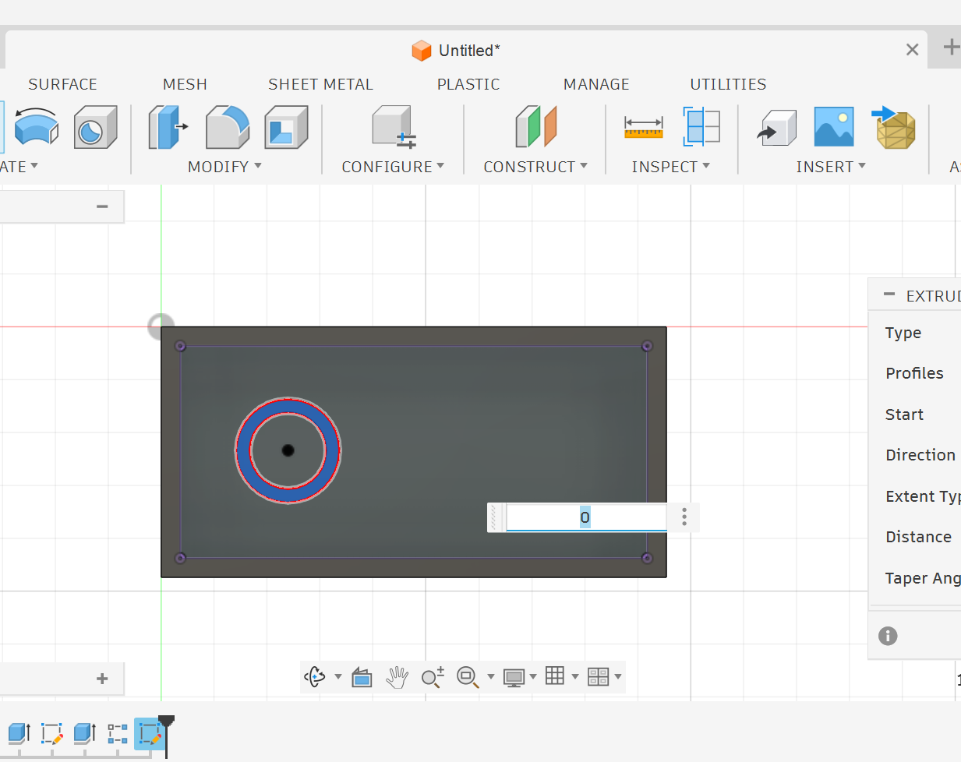Open the Grid and Snaps dropdown arrow
Image resolution: width=961 pixels, height=762 pixels.
pyautogui.click(x=575, y=676)
